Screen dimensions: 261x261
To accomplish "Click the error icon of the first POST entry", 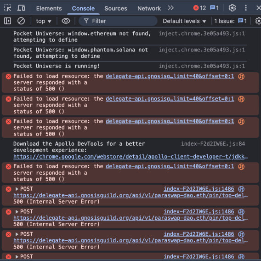I will click(x=8, y=189).
